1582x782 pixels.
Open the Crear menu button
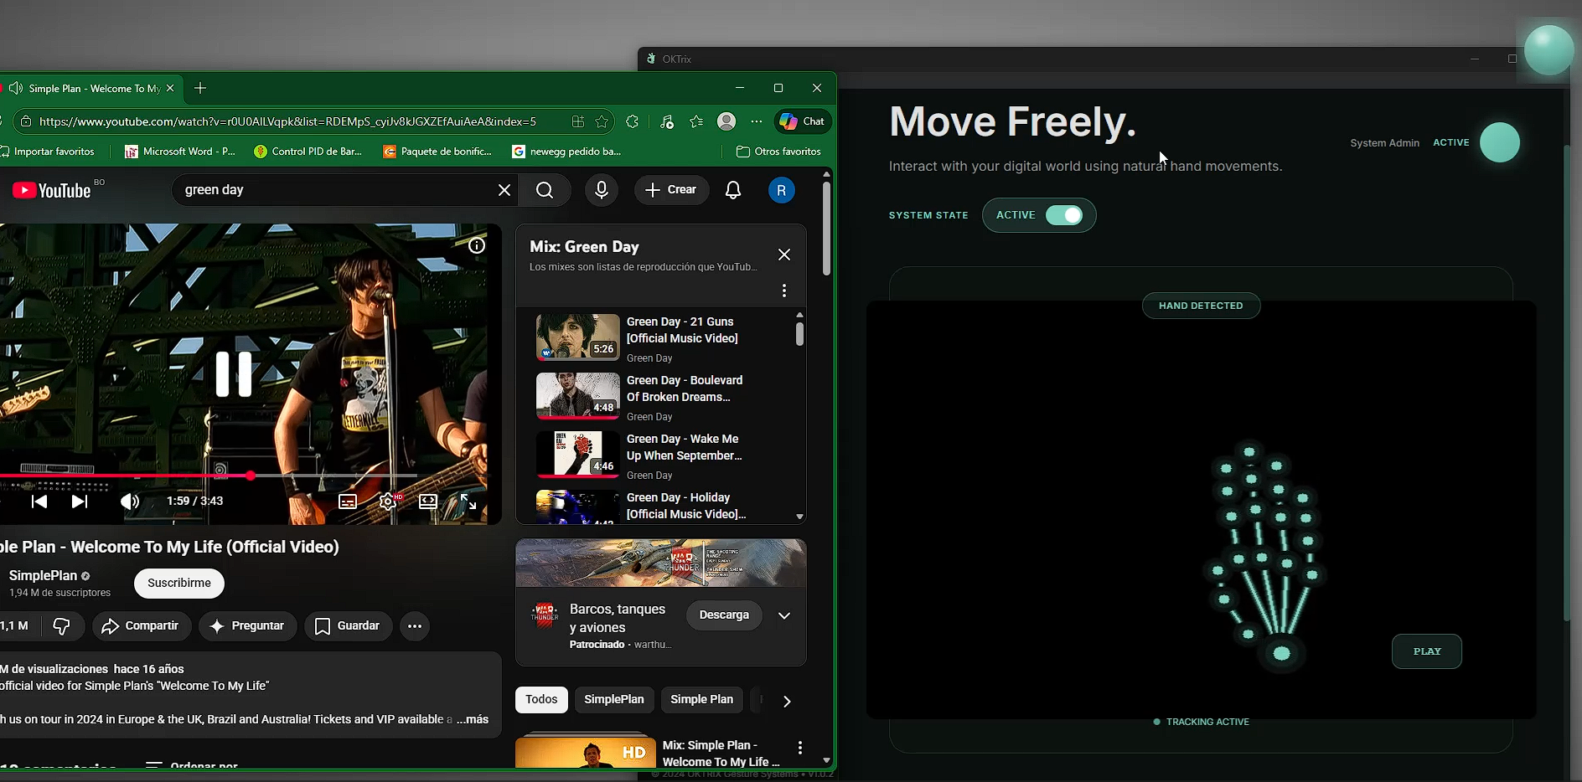click(x=671, y=190)
